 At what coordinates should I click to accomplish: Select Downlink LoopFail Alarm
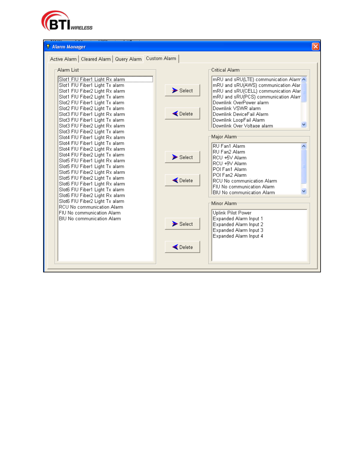[257, 120]
